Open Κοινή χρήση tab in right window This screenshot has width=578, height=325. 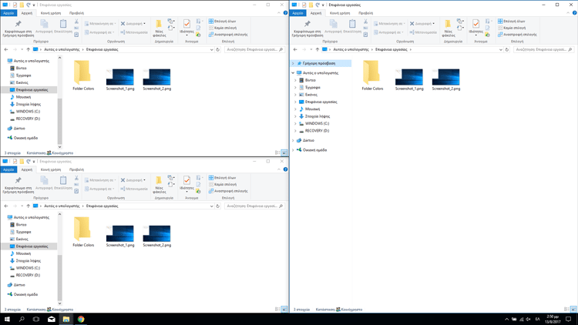340,13
